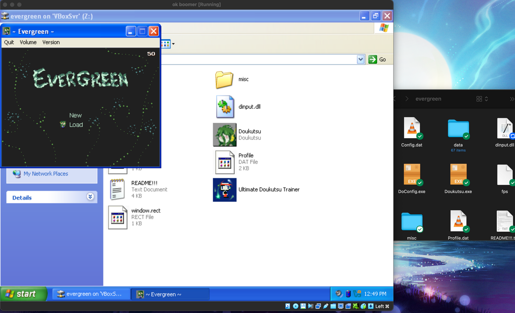Select the data folder in Finder

click(458, 129)
